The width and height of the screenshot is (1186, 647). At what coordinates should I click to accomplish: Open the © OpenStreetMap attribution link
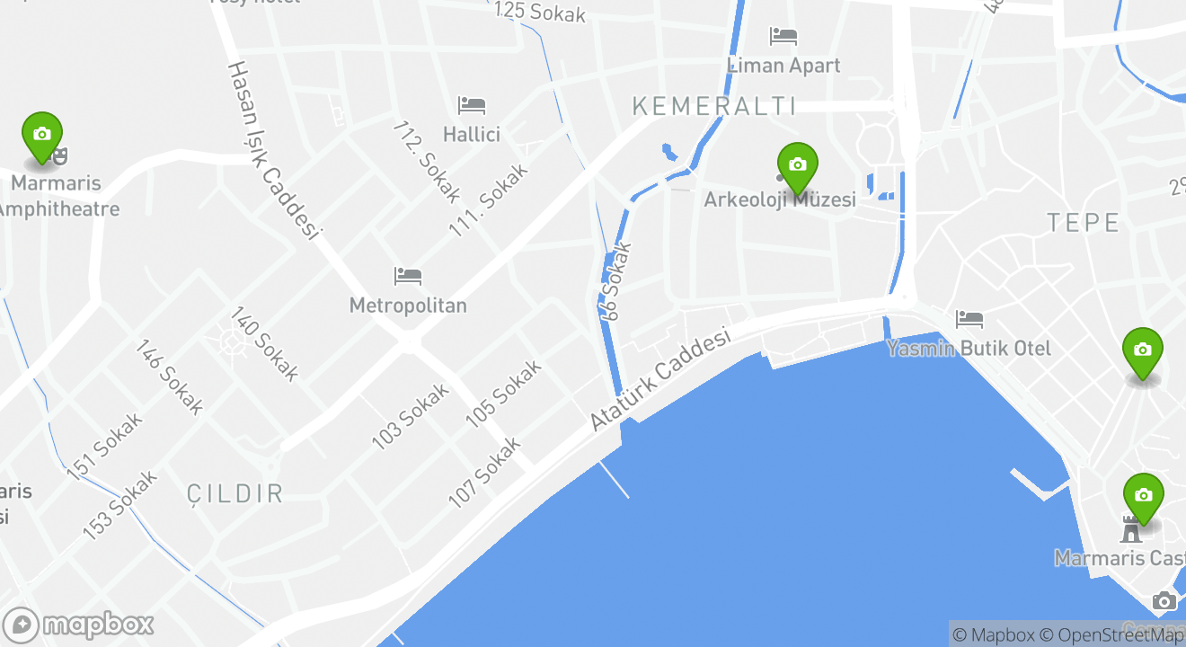(1112, 635)
